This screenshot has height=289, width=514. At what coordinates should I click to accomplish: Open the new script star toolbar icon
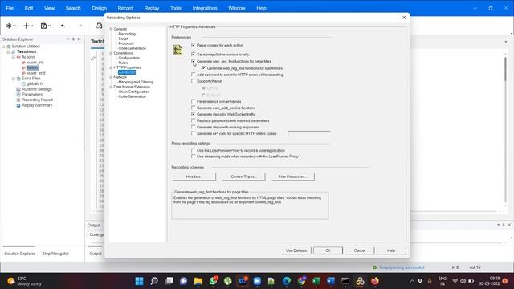pyautogui.click(x=9, y=26)
